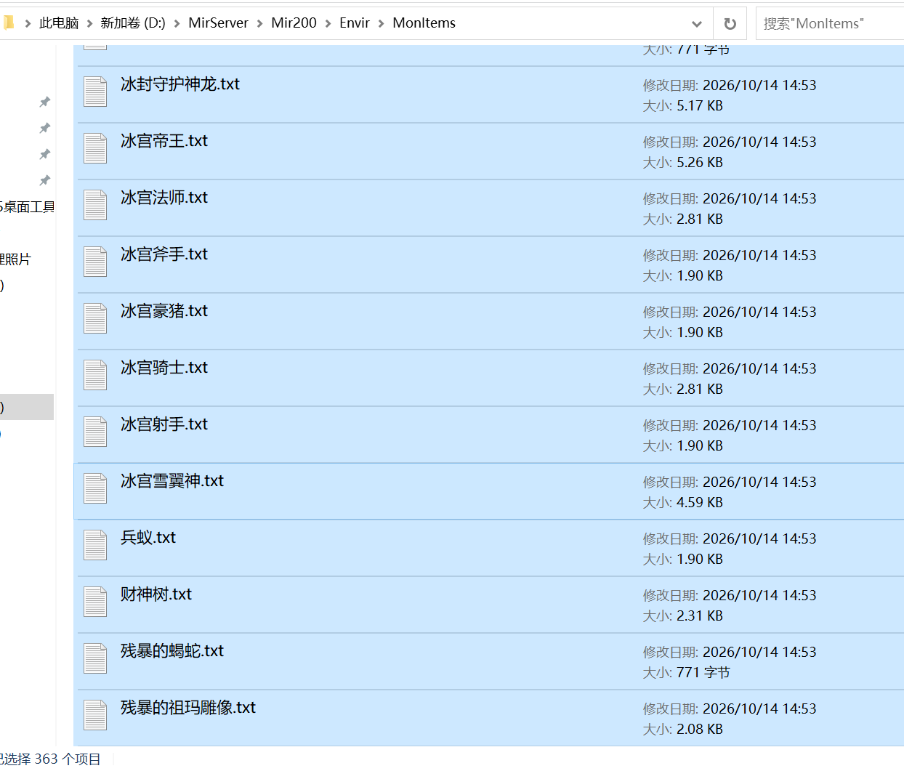Screen dimensions: 904x771
Task: Click the first pin icon in sidebar
Action: click(45, 102)
